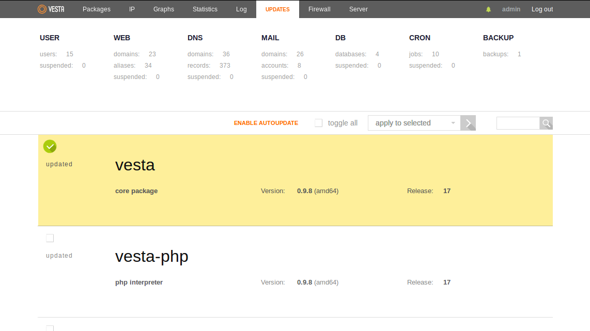590x331 pixels.
Task: Open the notifications bell icon
Action: pos(488,9)
